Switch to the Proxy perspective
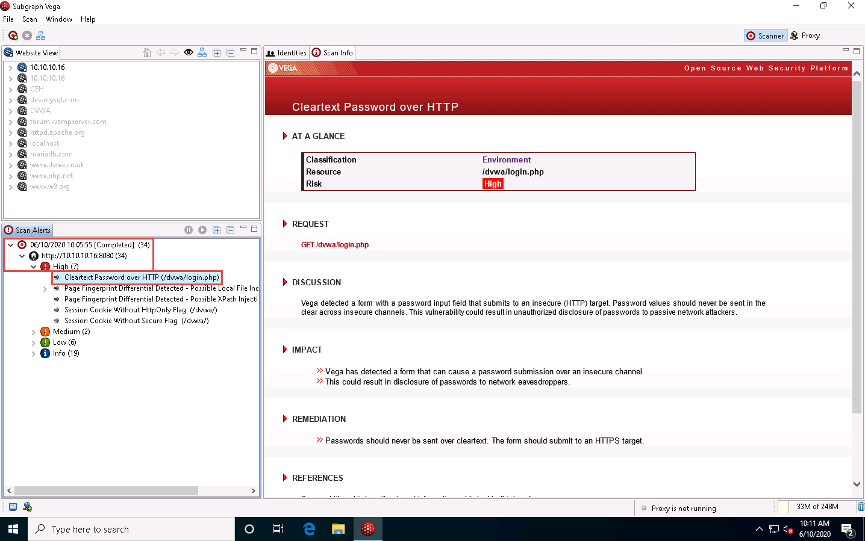Screen dimensions: 865x541 [805, 36]
